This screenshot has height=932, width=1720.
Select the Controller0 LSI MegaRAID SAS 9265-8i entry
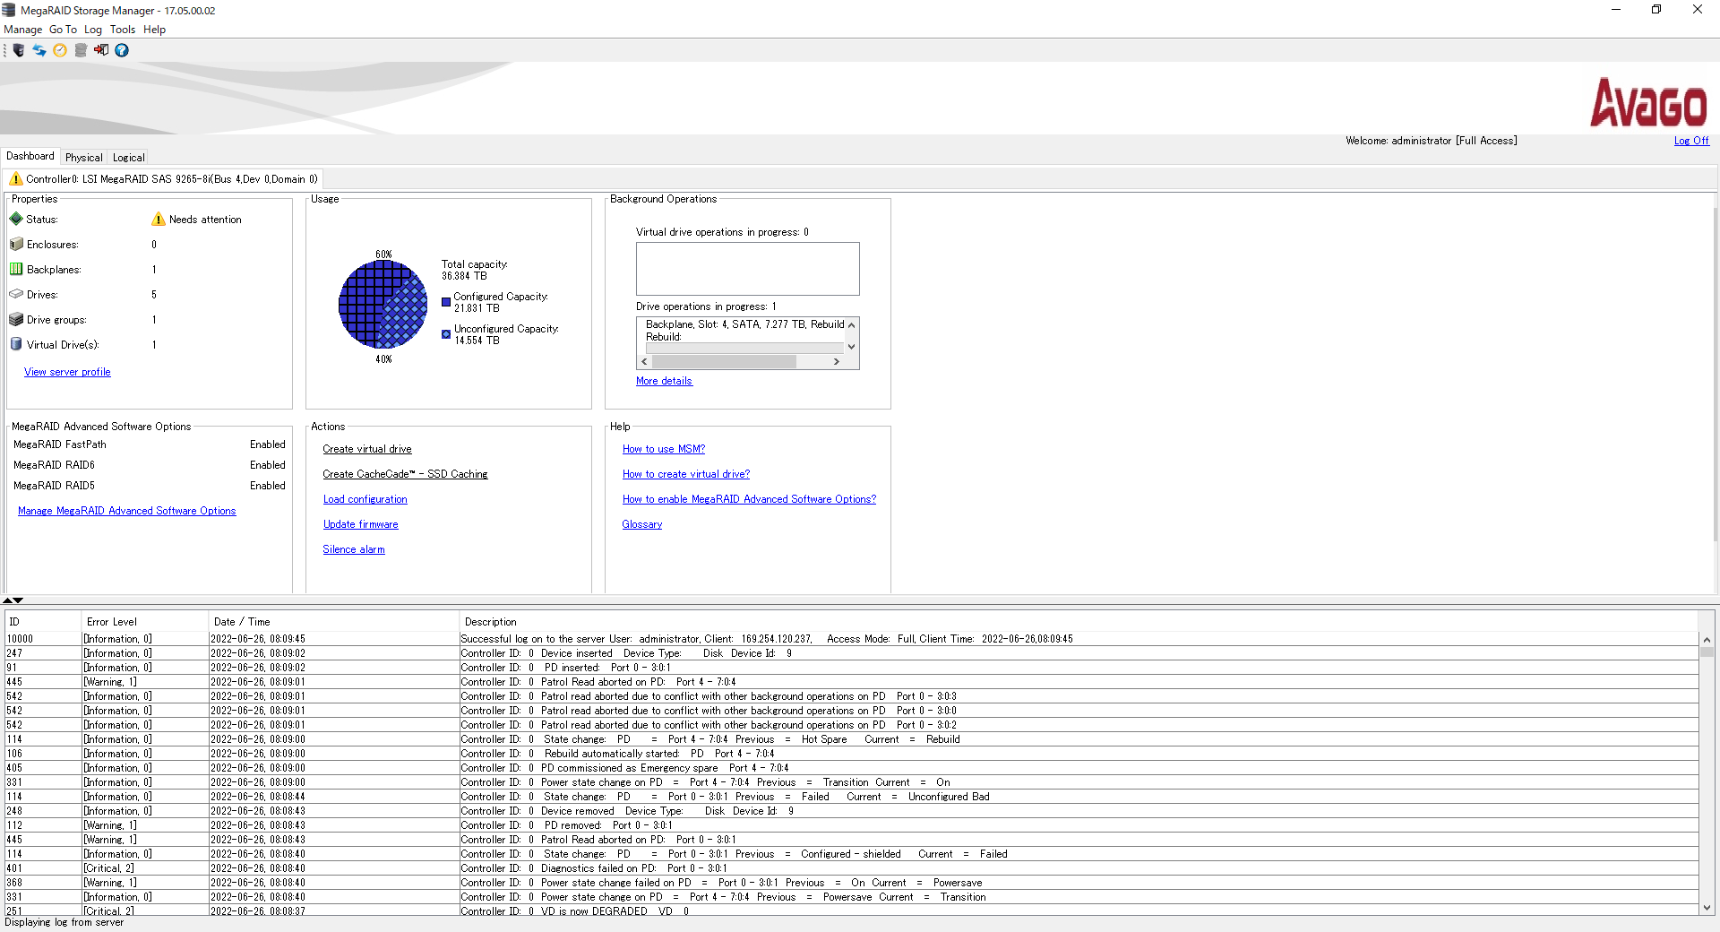tap(163, 178)
